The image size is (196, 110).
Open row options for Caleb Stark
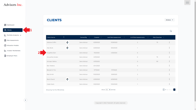click(170, 84)
